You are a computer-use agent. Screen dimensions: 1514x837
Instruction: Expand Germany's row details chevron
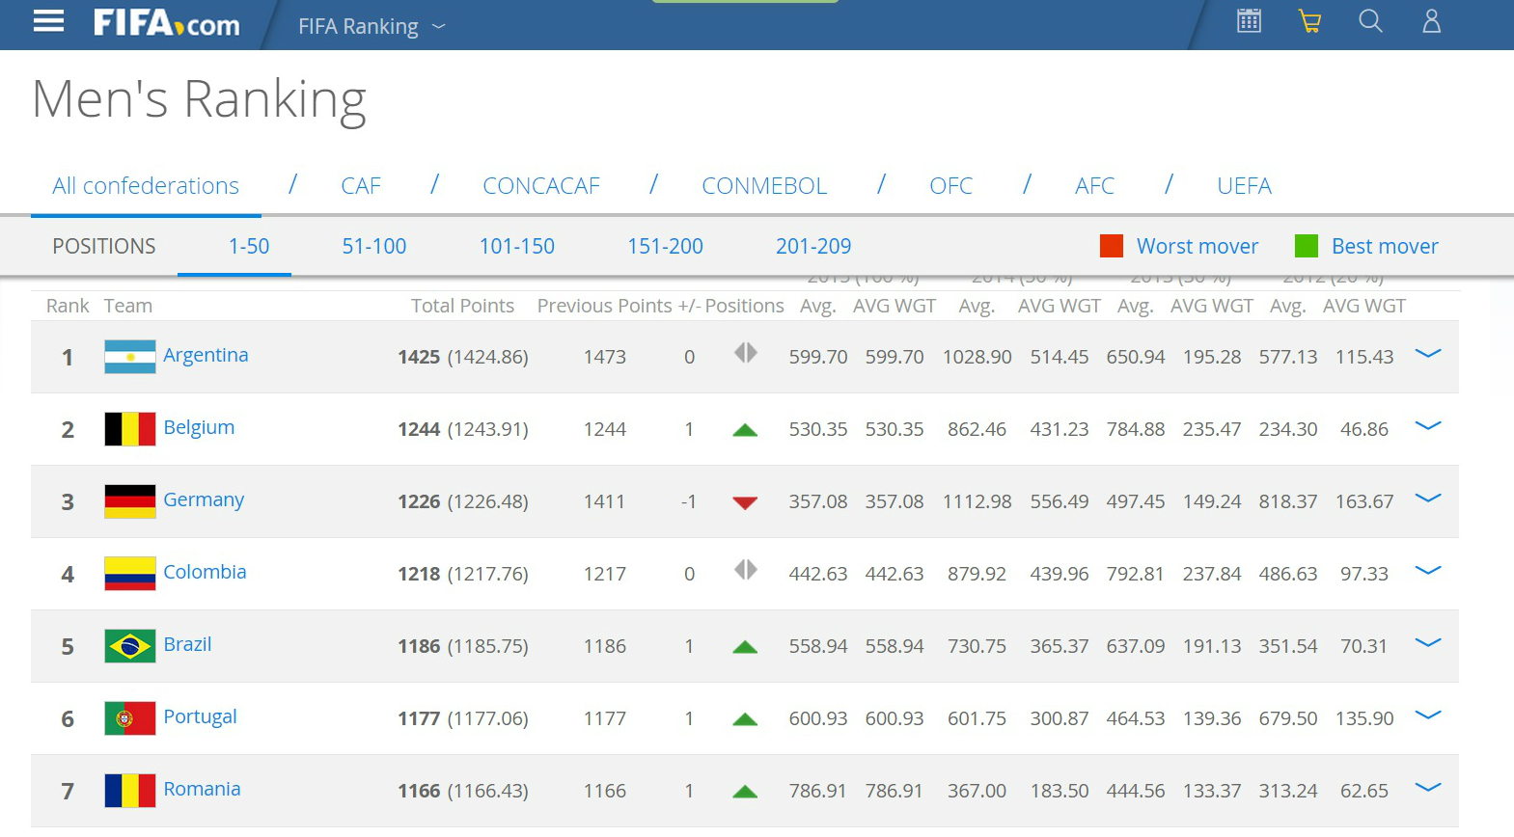click(1427, 499)
